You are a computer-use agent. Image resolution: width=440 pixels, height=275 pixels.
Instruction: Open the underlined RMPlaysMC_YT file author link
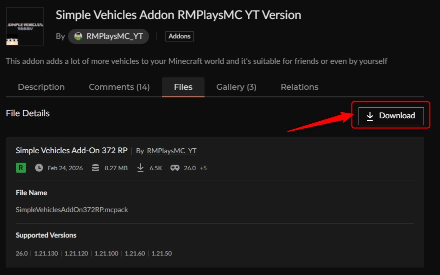click(x=171, y=151)
